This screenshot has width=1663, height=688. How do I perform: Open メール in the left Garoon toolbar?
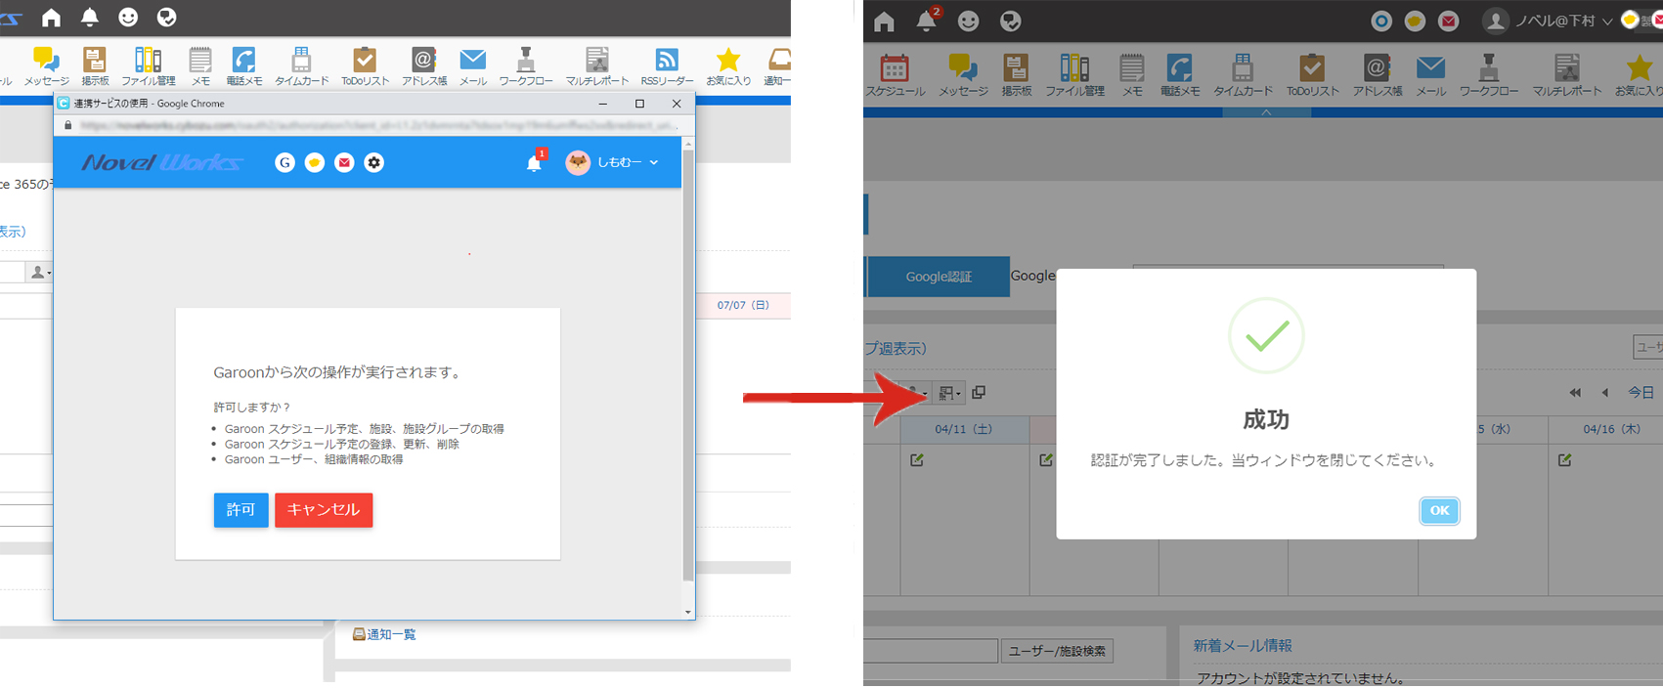(473, 66)
